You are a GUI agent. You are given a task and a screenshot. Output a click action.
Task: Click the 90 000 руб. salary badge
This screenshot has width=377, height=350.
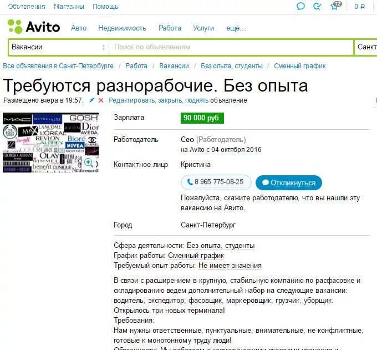pos(202,118)
